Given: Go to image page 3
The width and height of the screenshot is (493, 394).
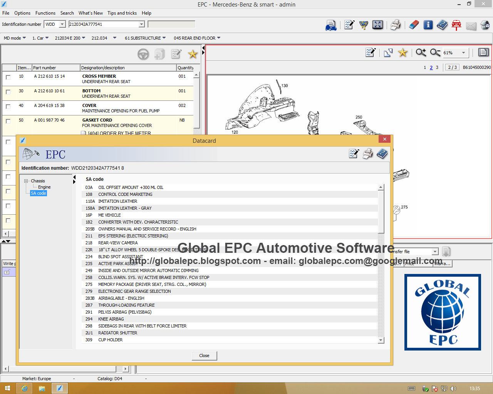Looking at the screenshot, I should click(x=437, y=67).
